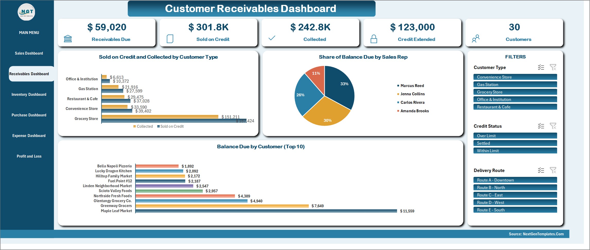Image resolution: width=590 pixels, height=250 pixels.
Task: Filter by Restaurant & Cafe
Action: [515, 107]
